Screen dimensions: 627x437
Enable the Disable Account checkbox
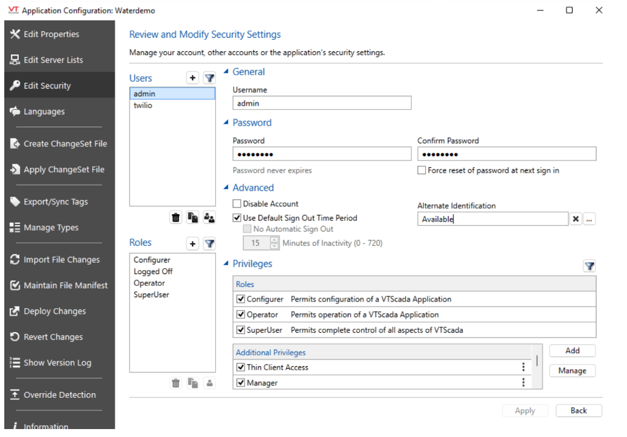(x=237, y=204)
